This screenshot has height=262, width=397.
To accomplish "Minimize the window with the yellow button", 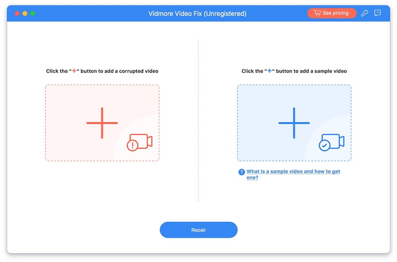I will click(25, 13).
